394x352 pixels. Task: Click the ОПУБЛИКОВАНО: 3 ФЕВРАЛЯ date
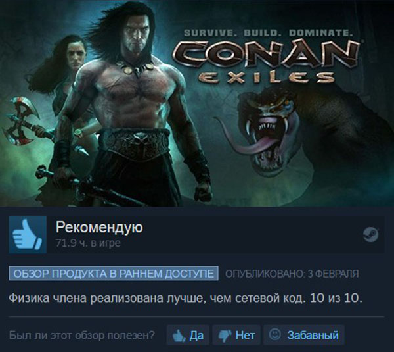pyautogui.click(x=292, y=274)
